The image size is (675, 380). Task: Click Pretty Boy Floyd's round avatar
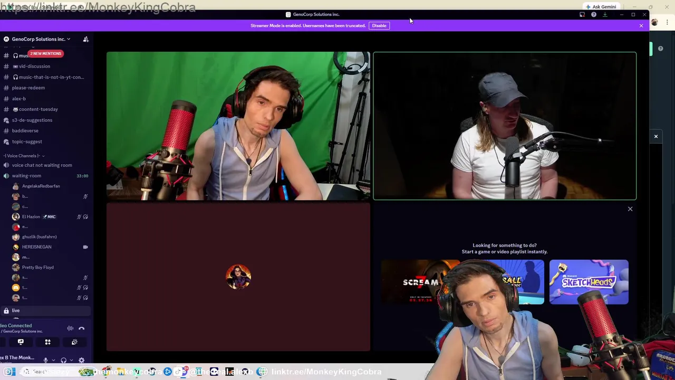(x=16, y=268)
